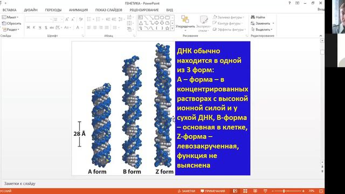Open Выделить select dropdown
The image size is (345, 194).
pos(262,30)
